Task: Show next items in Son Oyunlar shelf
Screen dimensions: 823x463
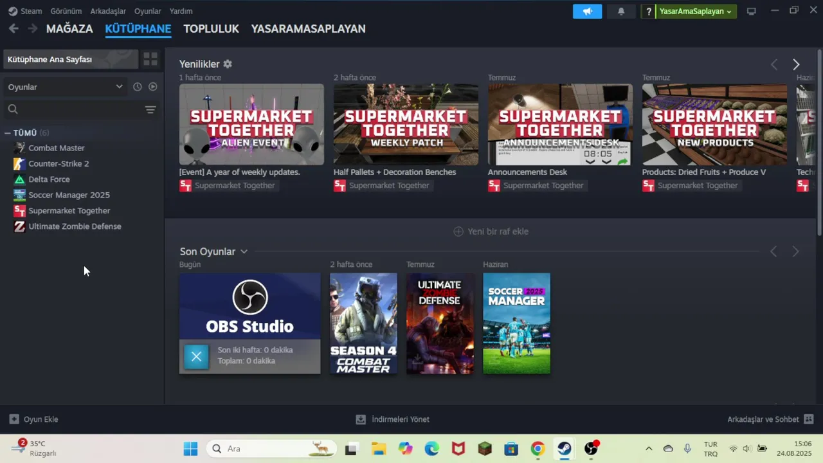Action: (795, 251)
